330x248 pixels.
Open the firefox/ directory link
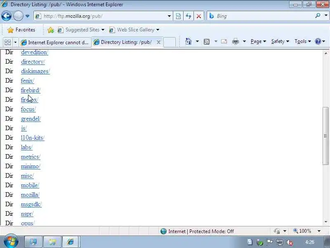pyautogui.click(x=29, y=100)
